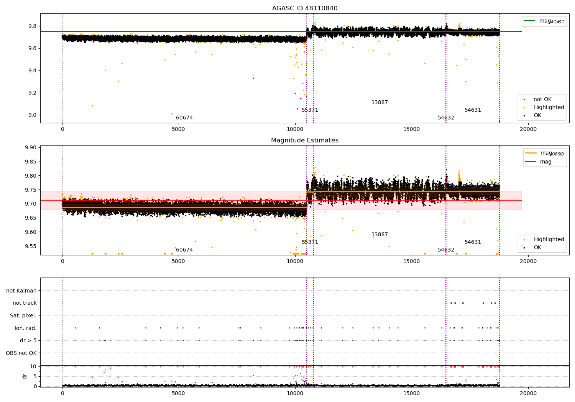Click the 9.0 y-axis tick label
This screenshot has width=575, height=402.
click(x=32, y=115)
